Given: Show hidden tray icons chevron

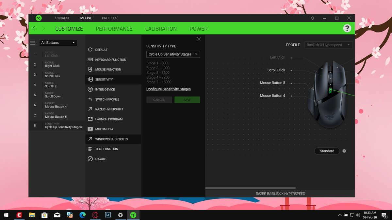Looking at the screenshot, I should point(340,215).
